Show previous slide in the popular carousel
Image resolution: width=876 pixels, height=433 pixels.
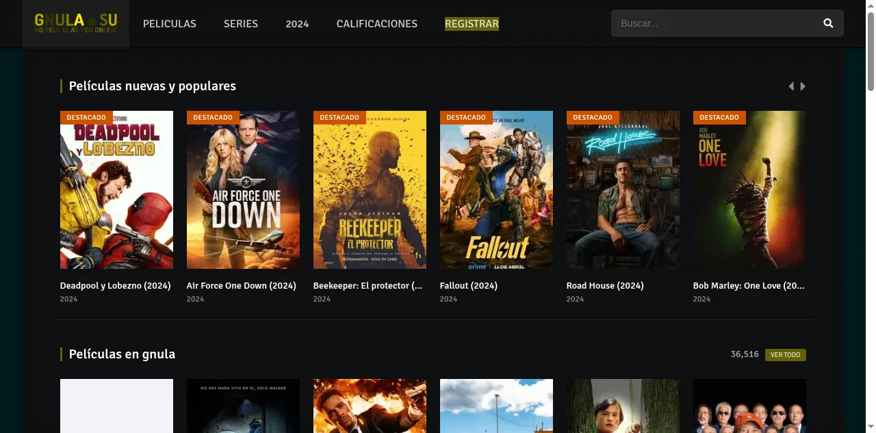coord(791,86)
